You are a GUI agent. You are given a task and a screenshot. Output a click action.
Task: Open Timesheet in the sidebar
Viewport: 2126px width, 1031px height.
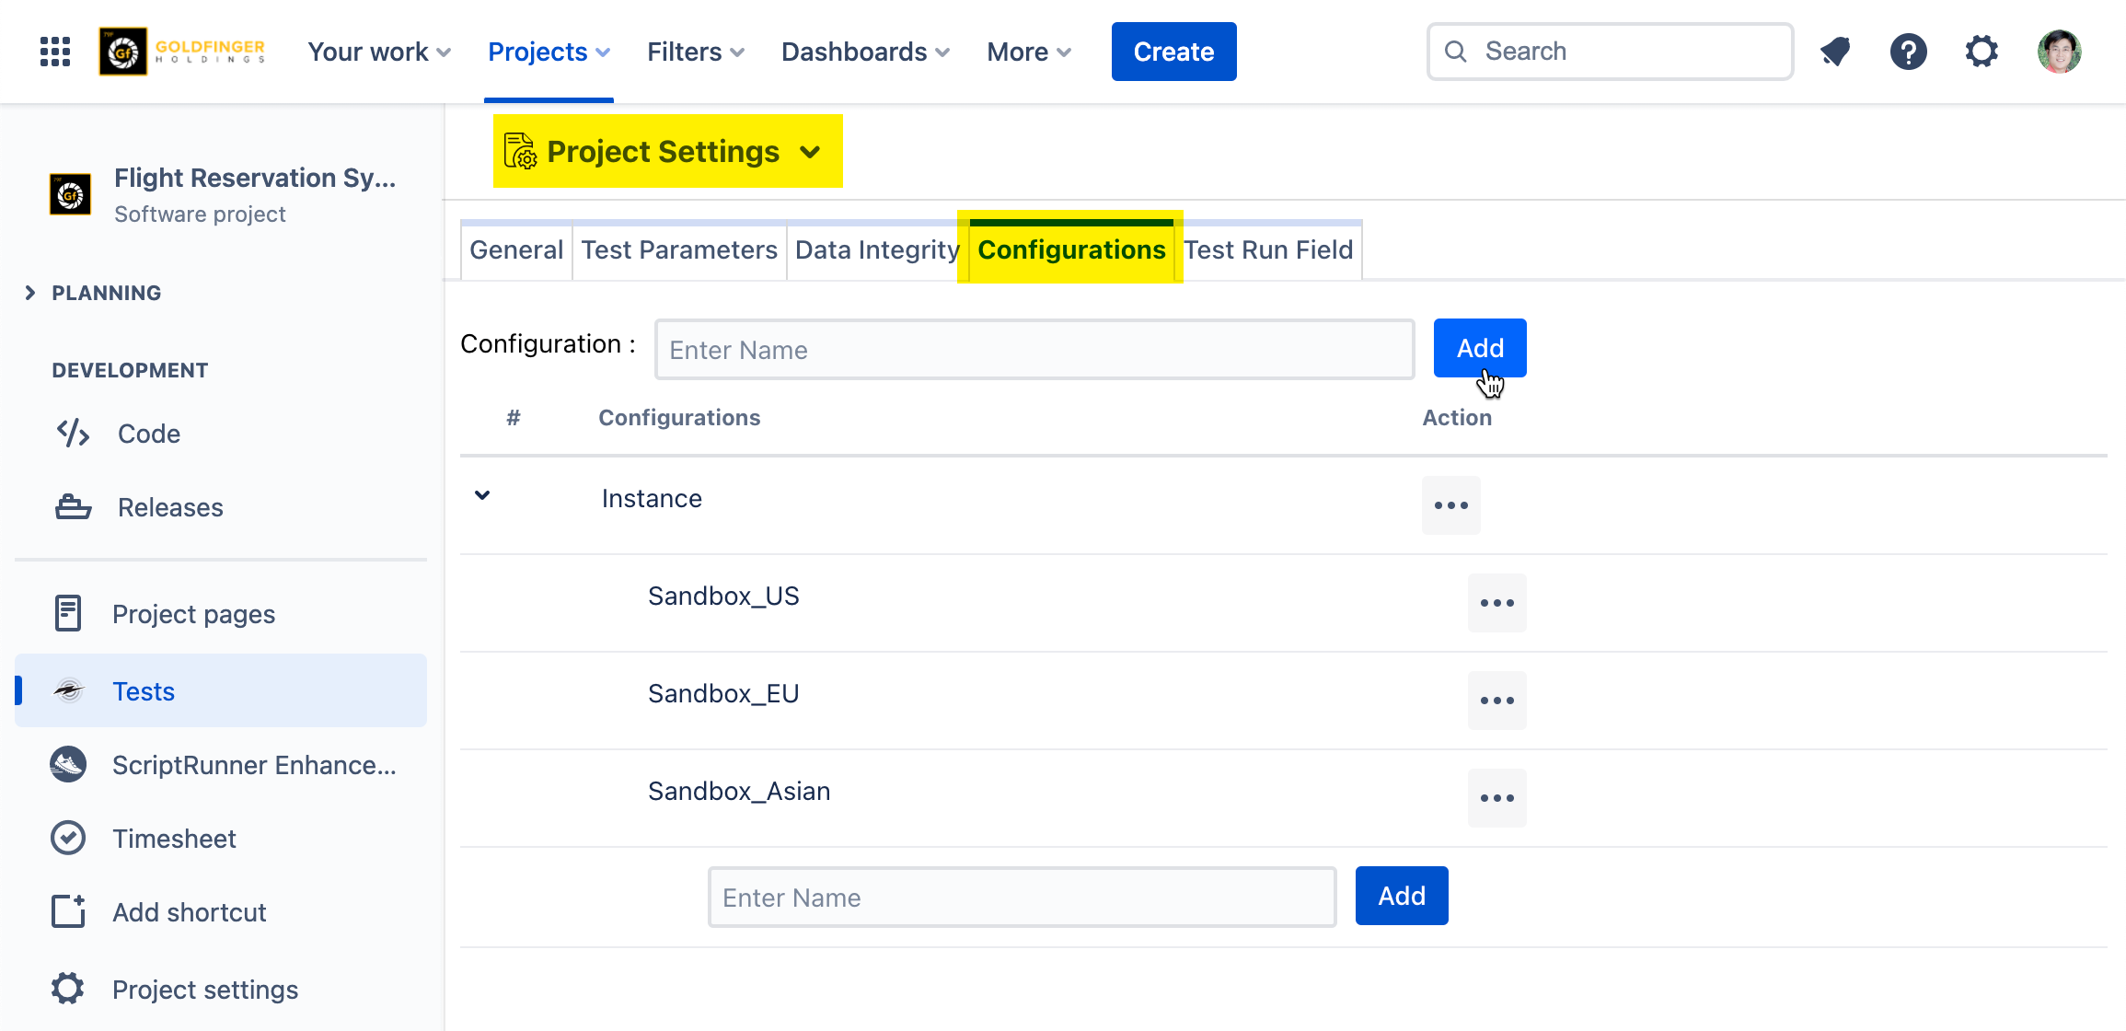[x=174, y=839]
